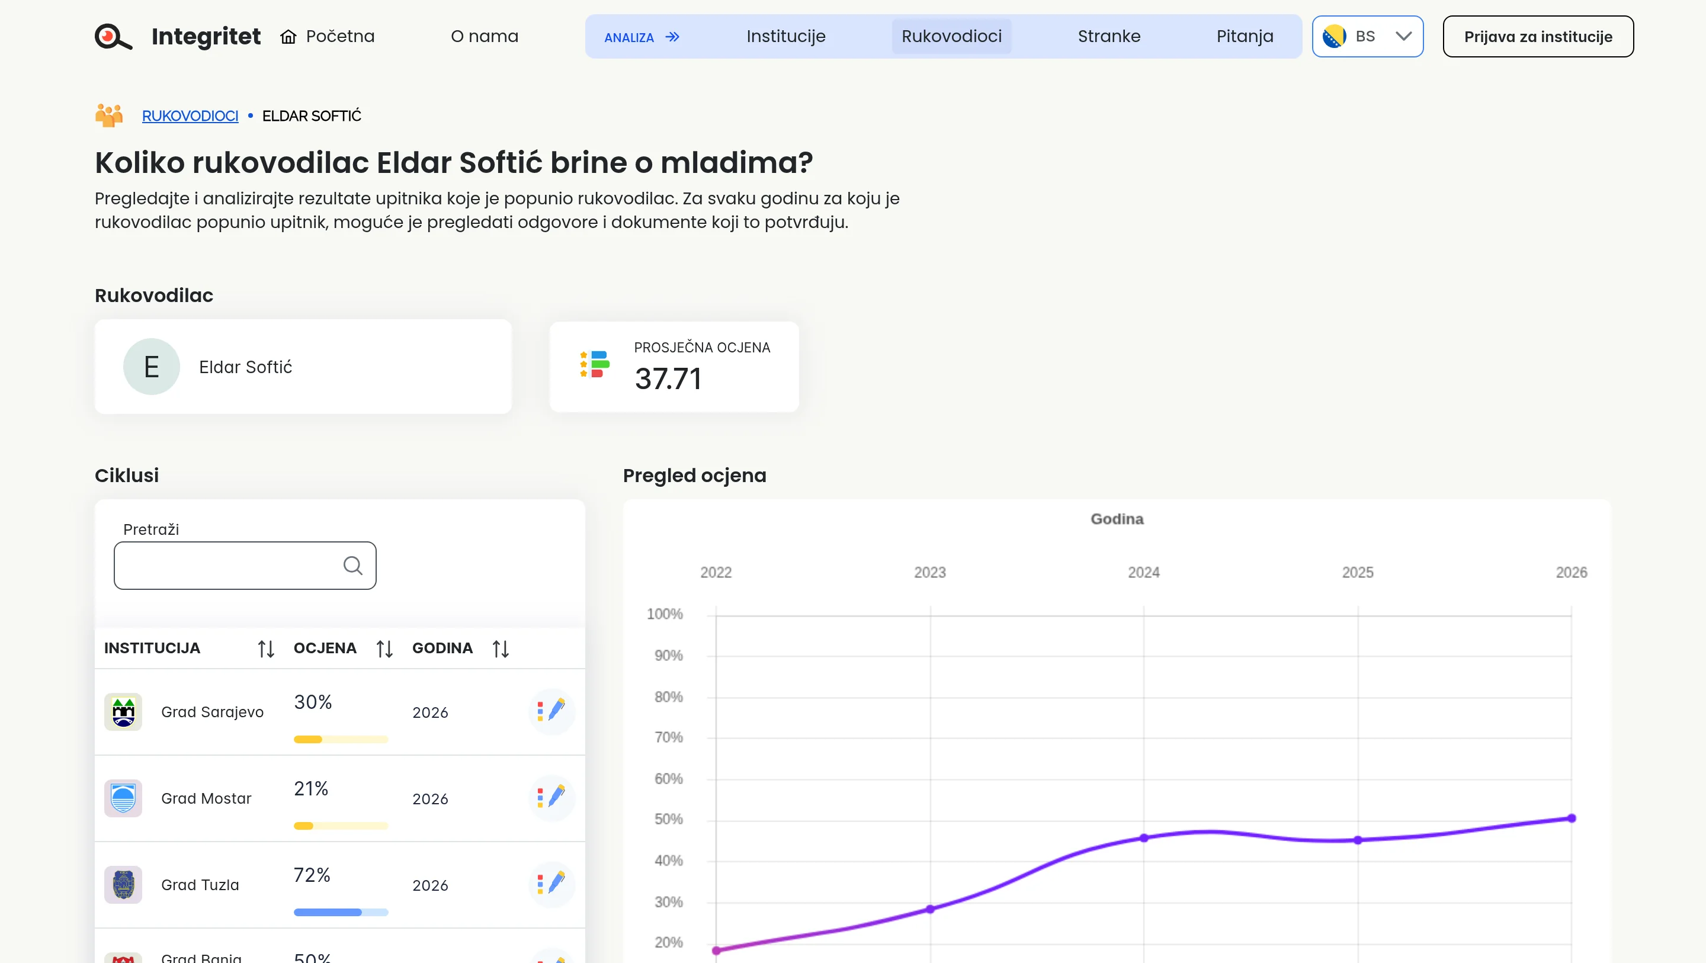Viewport: 1706px width, 963px height.
Task: Open the questionnaire for Grad Tuzla row
Action: pos(551,885)
